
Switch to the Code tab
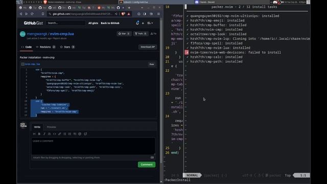pos(27,47)
